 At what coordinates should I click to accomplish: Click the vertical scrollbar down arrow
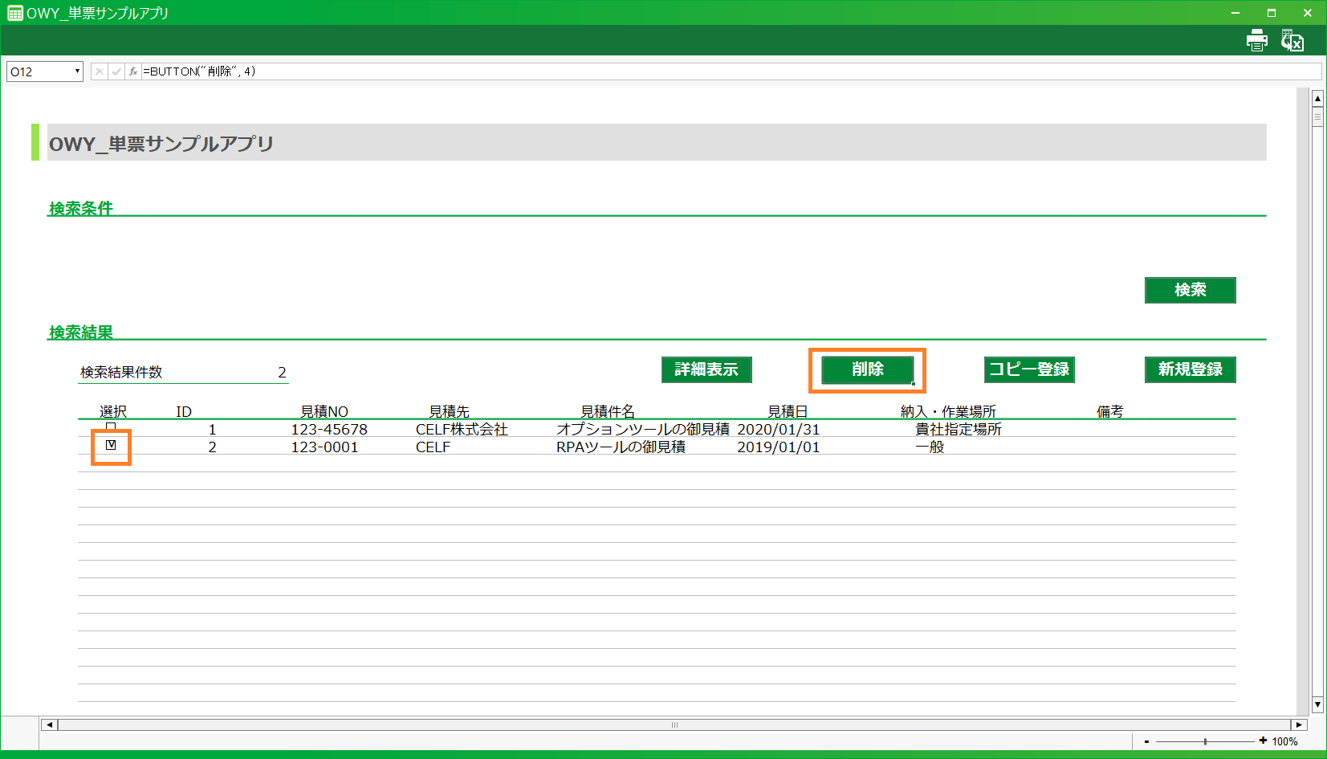point(1317,705)
